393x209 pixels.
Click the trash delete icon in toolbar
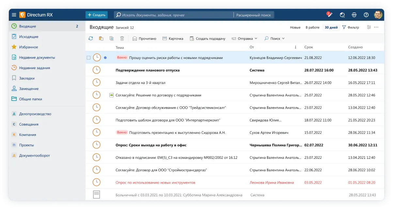(x=122, y=38)
